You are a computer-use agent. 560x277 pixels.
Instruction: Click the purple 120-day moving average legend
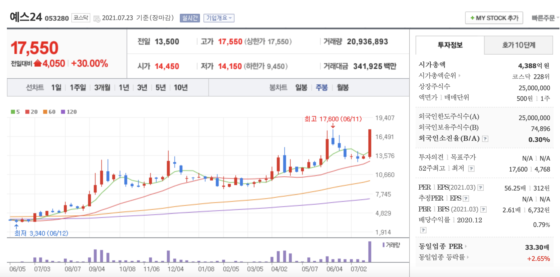click(69, 112)
